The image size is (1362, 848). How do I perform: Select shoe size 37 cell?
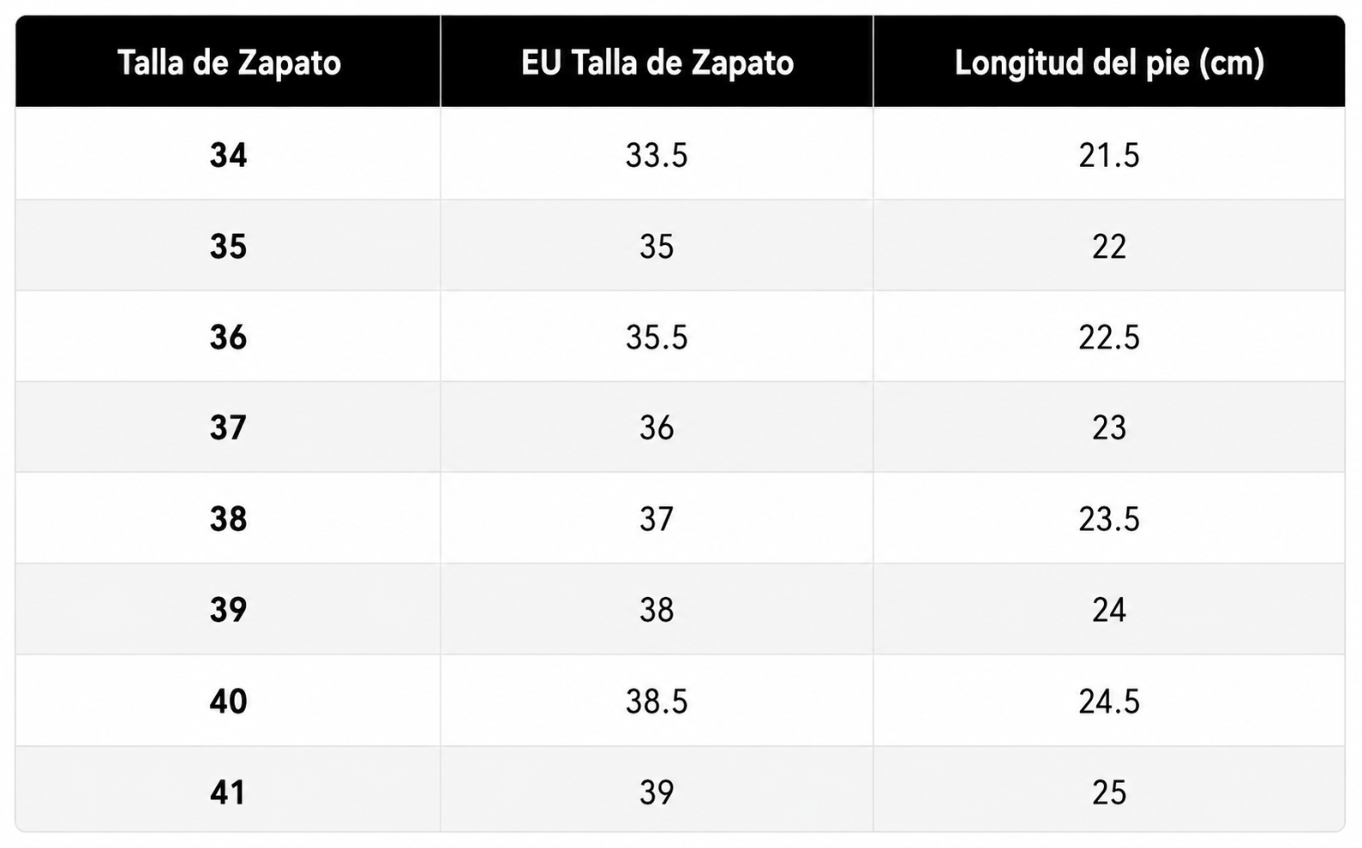point(228,427)
